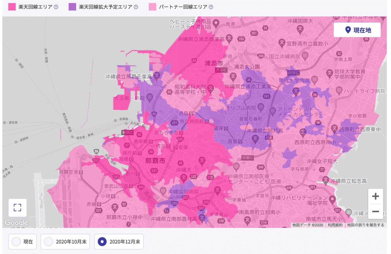
Task: Open the 利用規約 link on map
Action: [335, 225]
